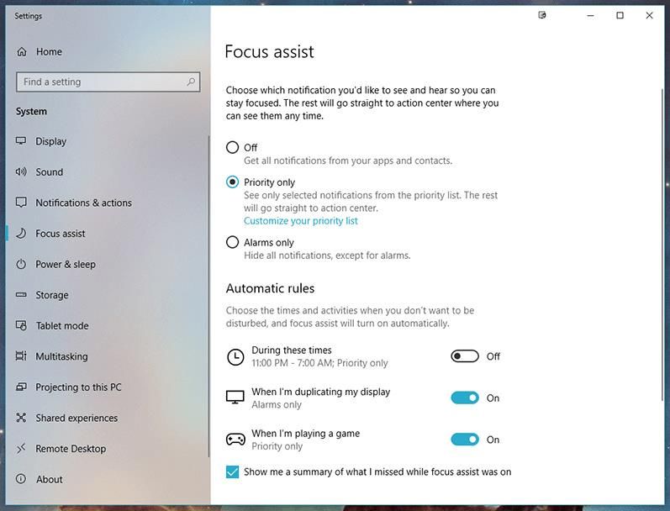The height and width of the screenshot is (511, 670).
Task: Go to Sound settings label
Action: [x=49, y=171]
